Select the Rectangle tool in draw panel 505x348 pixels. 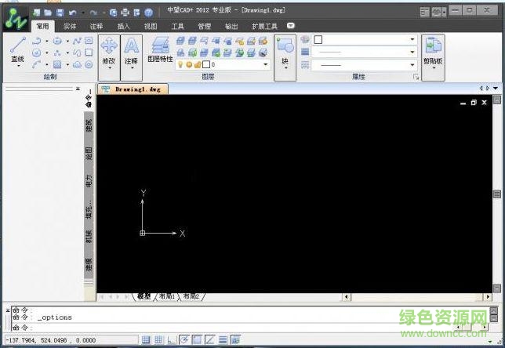point(89,53)
